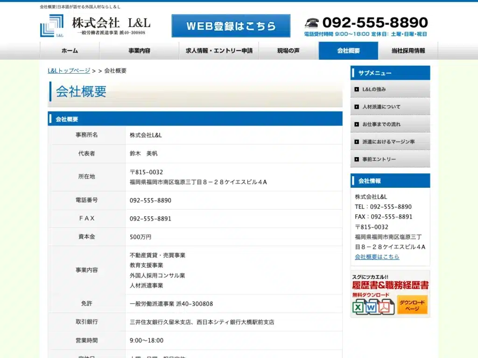
Task: Click the Excel file icon in resume banner
Action: [x=358, y=307]
